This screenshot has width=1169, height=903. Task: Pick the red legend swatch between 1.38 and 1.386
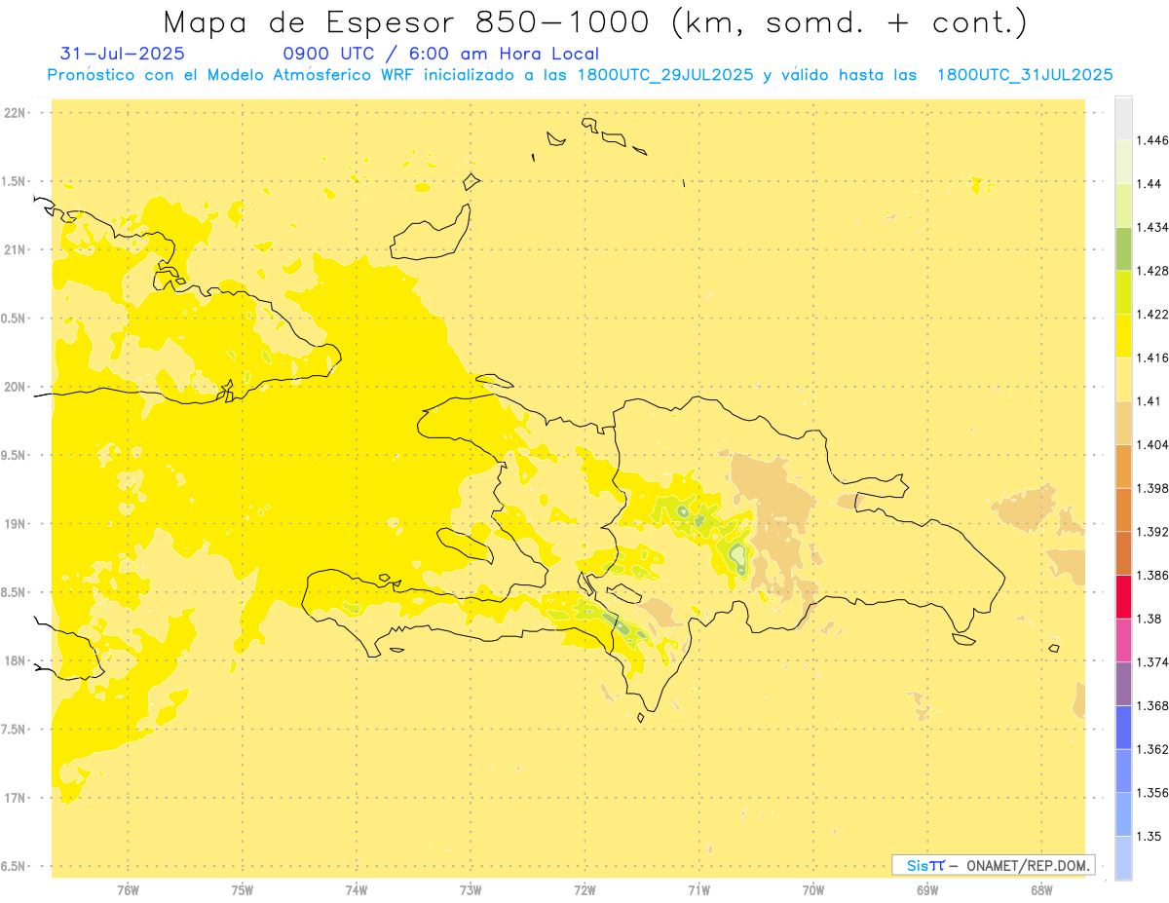(x=1123, y=597)
